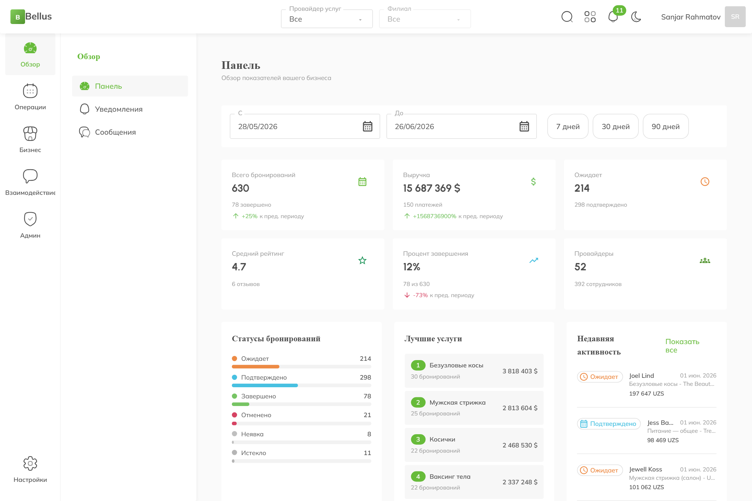Click the +25% к пред. периоду text
The height and width of the screenshot is (501, 752).
tap(273, 216)
